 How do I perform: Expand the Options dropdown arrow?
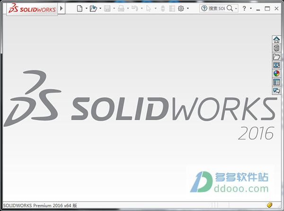tap(188, 9)
